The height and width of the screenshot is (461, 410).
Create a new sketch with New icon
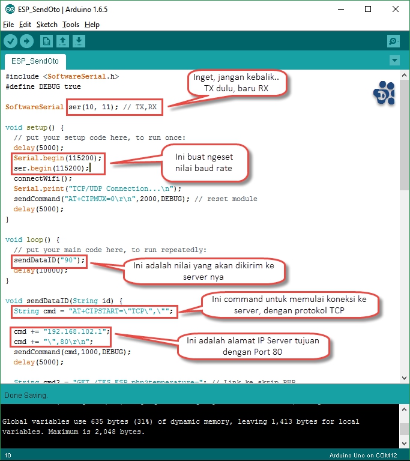tap(46, 41)
